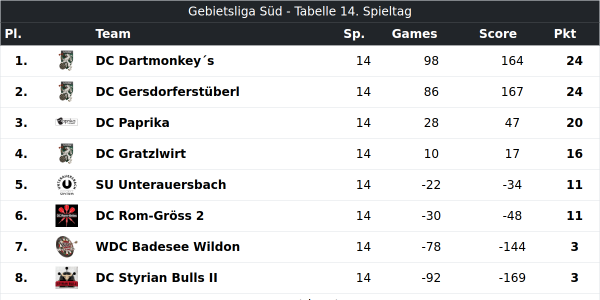Click the WDC Badesee Wildon dartboard logo

click(66, 246)
